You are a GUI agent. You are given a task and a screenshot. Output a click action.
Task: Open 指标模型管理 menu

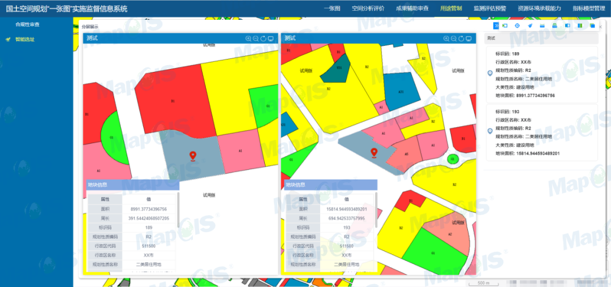point(588,8)
